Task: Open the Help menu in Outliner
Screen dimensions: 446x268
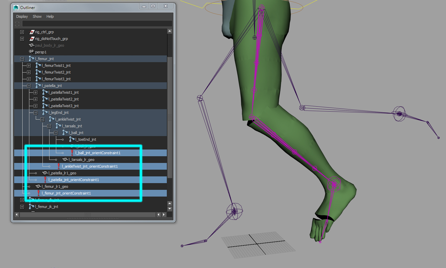Action: (x=50, y=16)
